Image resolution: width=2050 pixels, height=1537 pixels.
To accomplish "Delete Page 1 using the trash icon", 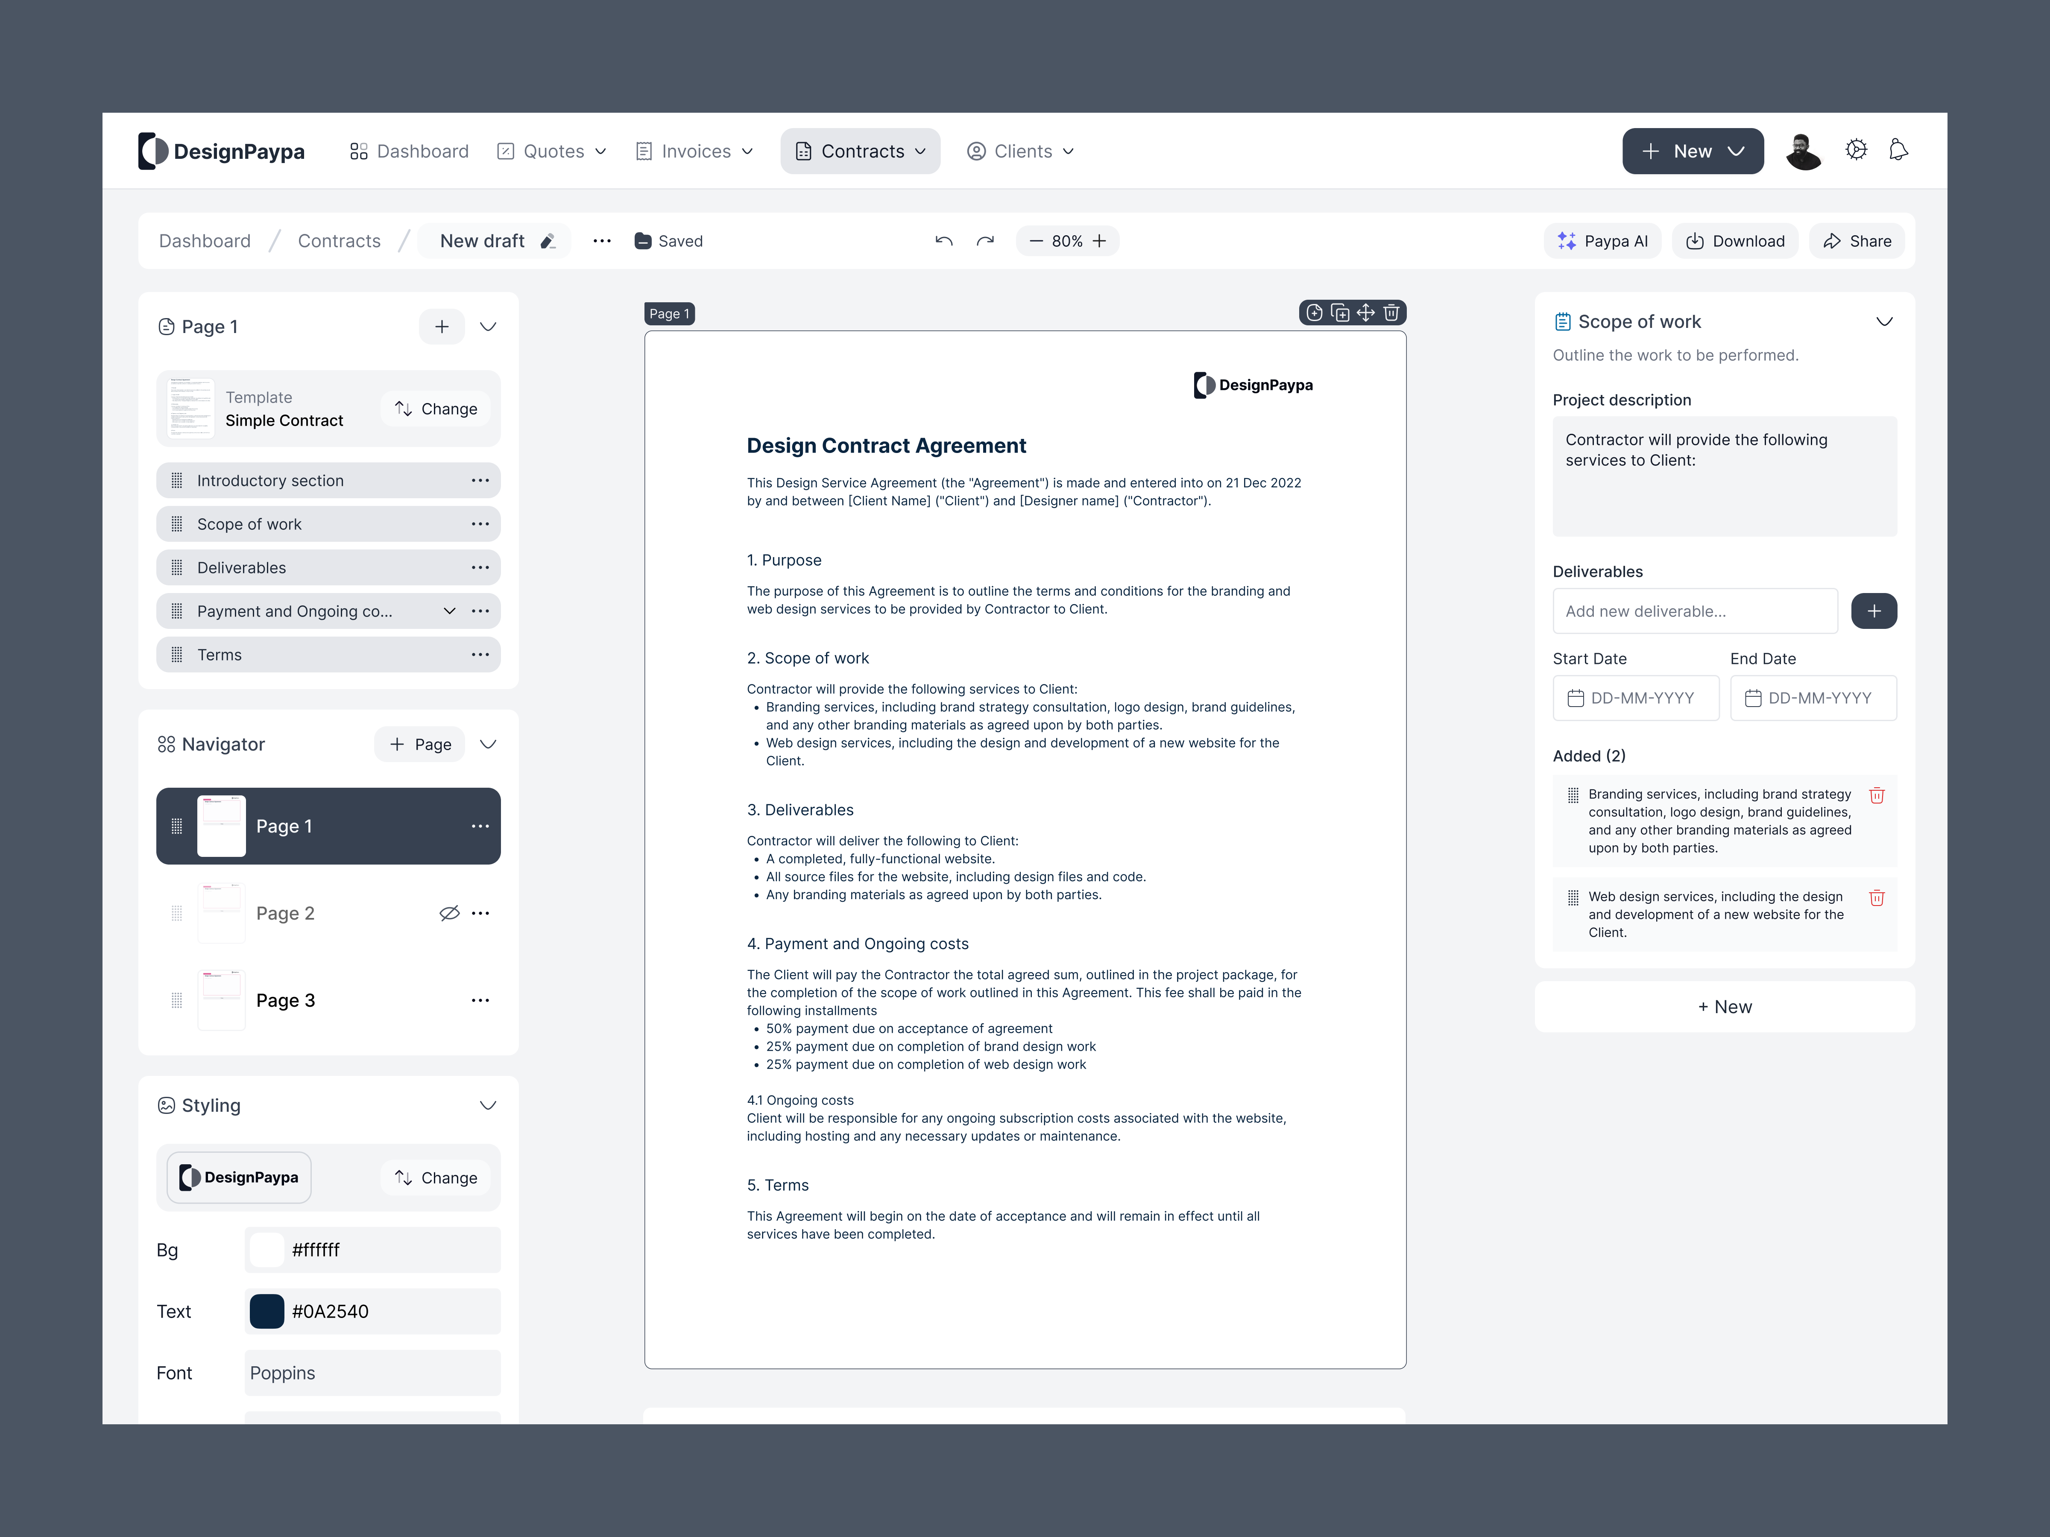I will tap(1391, 313).
